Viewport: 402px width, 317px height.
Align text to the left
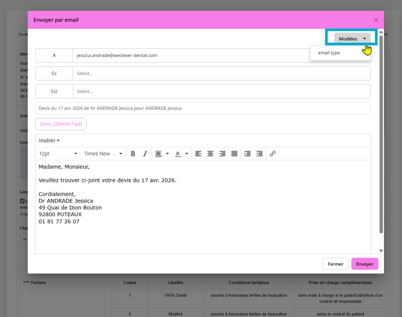pos(199,154)
